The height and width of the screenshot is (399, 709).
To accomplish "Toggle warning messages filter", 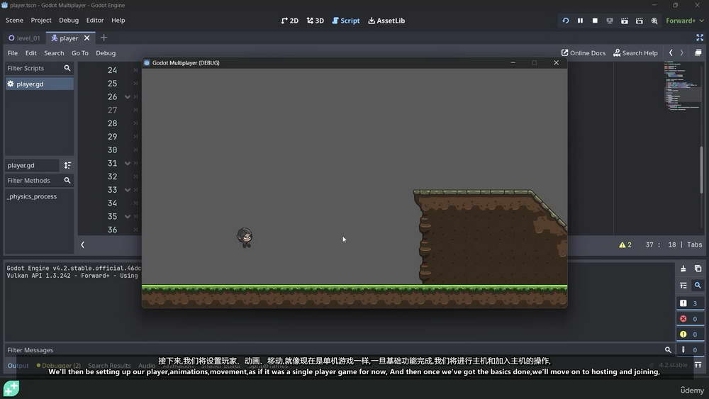I will (690, 335).
